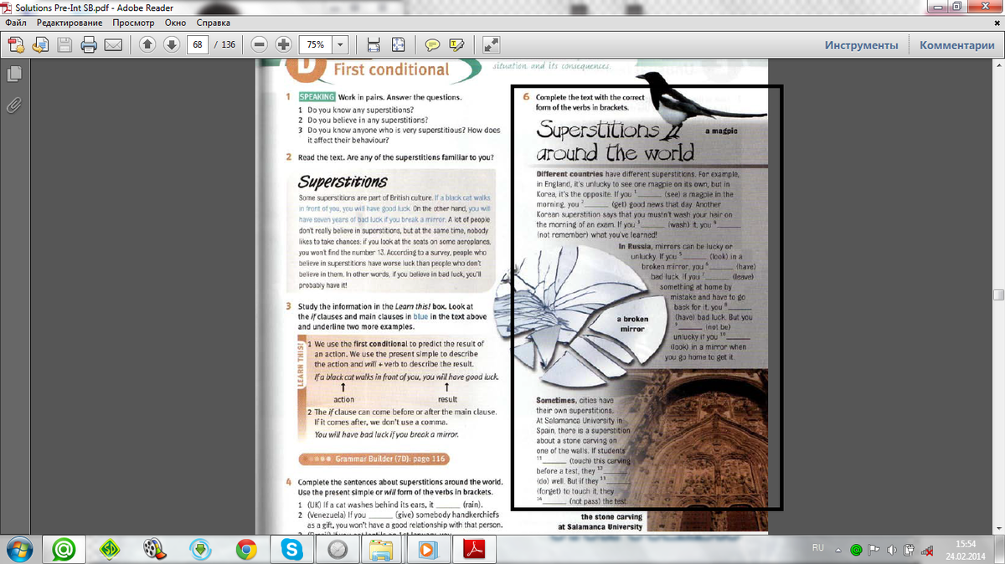The image size is (1005, 564).
Task: Open the Просмотр menu
Action: tap(134, 23)
